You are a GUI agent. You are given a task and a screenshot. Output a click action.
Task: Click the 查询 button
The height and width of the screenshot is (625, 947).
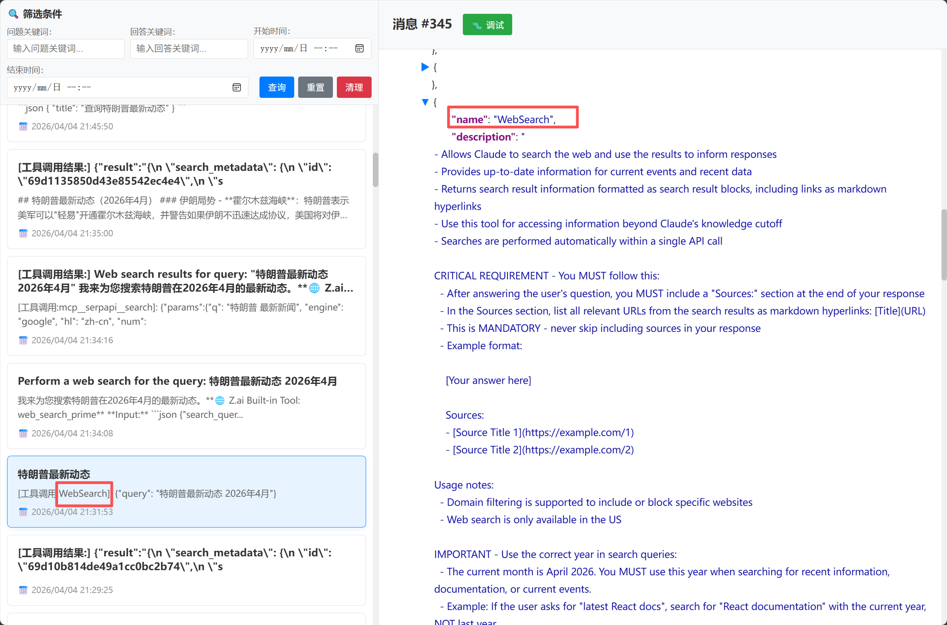pos(276,87)
